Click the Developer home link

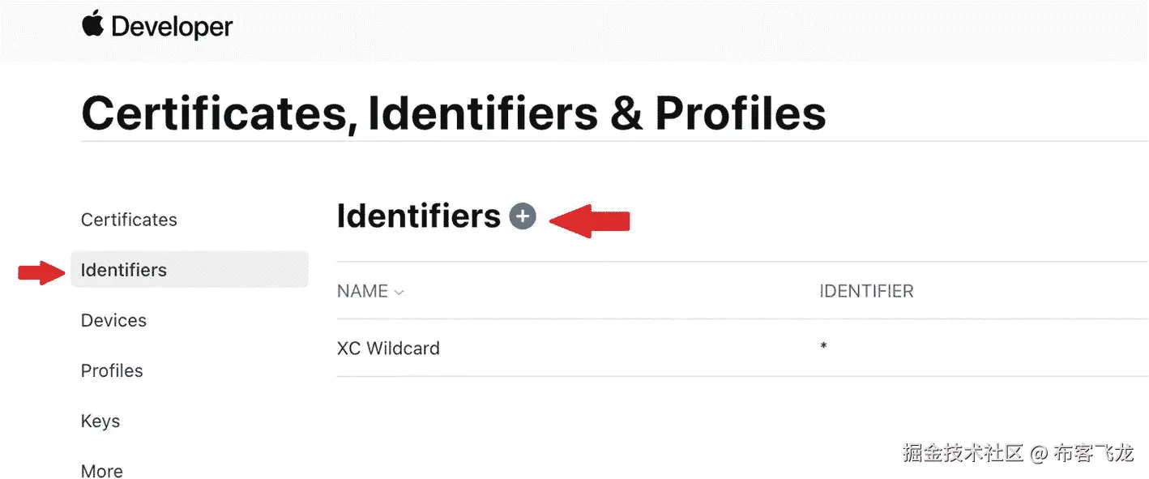pyautogui.click(x=172, y=27)
